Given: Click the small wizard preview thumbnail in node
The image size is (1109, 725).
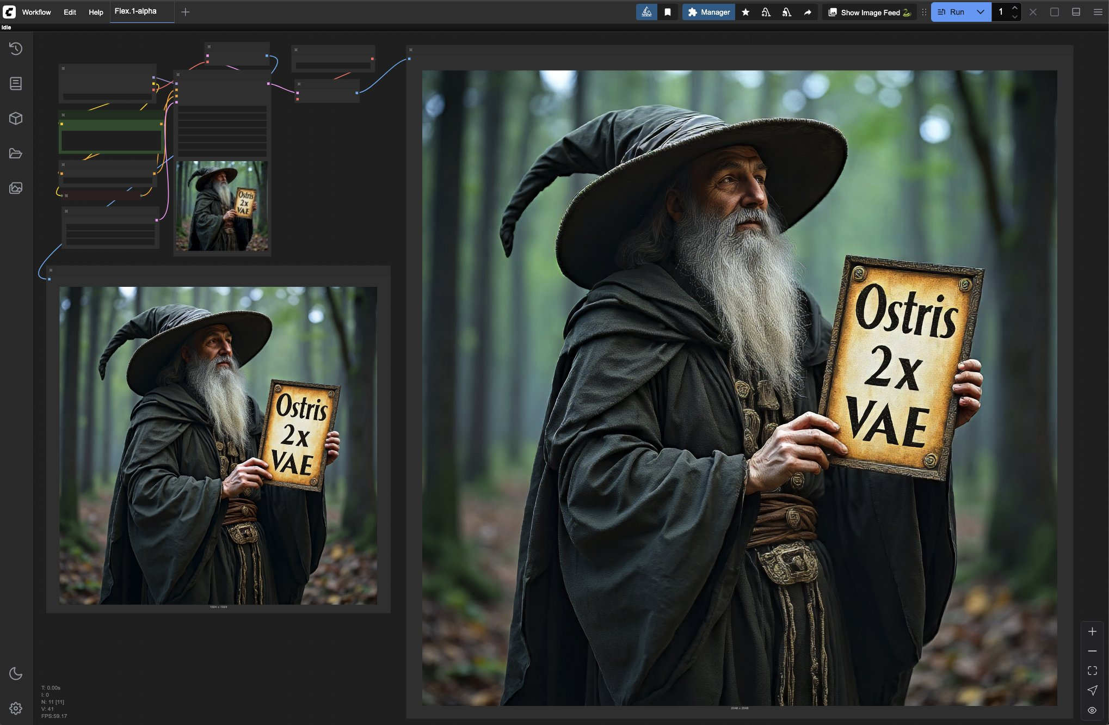Looking at the screenshot, I should coord(222,206).
